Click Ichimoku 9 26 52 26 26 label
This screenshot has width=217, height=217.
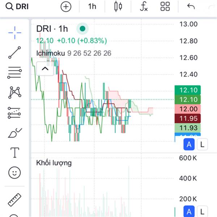74,53
